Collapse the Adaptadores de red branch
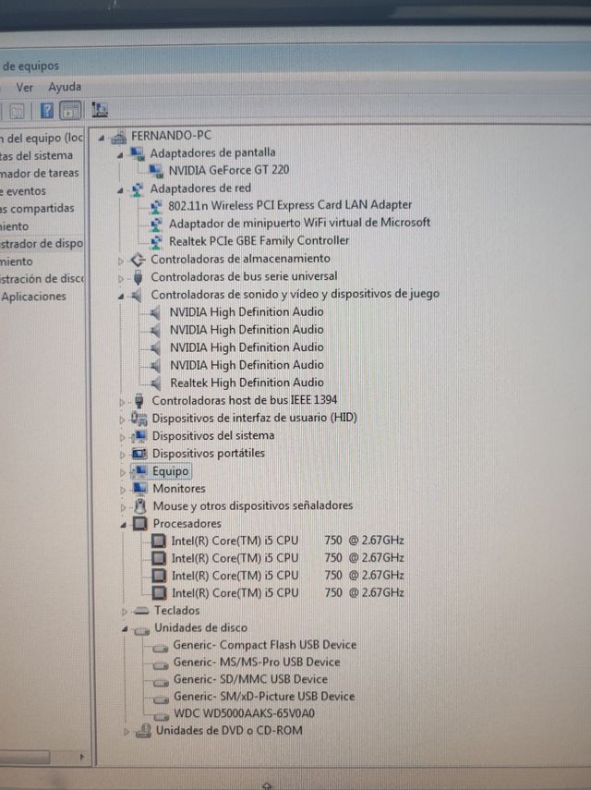591x790 pixels. (x=120, y=190)
